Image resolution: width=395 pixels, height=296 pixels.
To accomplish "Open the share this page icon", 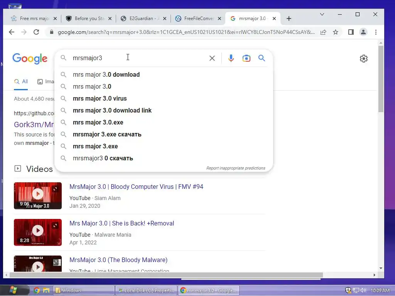I will 323,32.
